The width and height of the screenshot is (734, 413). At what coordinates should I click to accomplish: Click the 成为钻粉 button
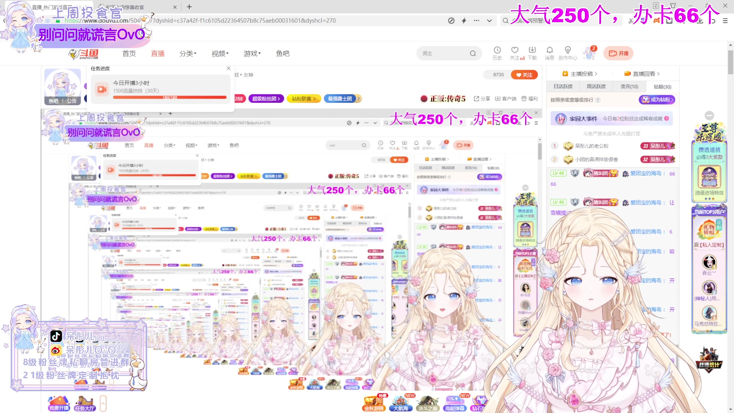pyautogui.click(x=657, y=100)
